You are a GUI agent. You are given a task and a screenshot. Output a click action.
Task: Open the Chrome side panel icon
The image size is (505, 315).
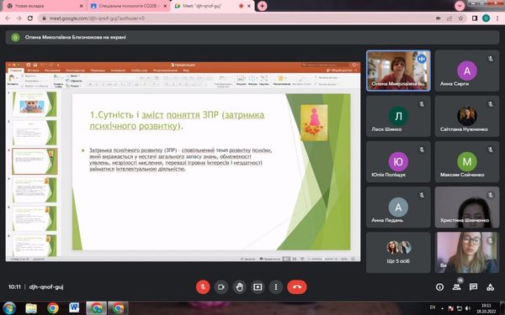(x=475, y=18)
